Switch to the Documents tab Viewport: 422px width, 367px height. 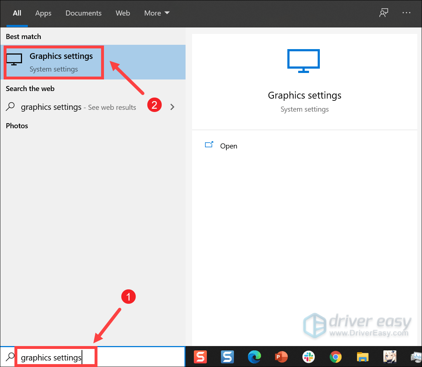pos(83,13)
